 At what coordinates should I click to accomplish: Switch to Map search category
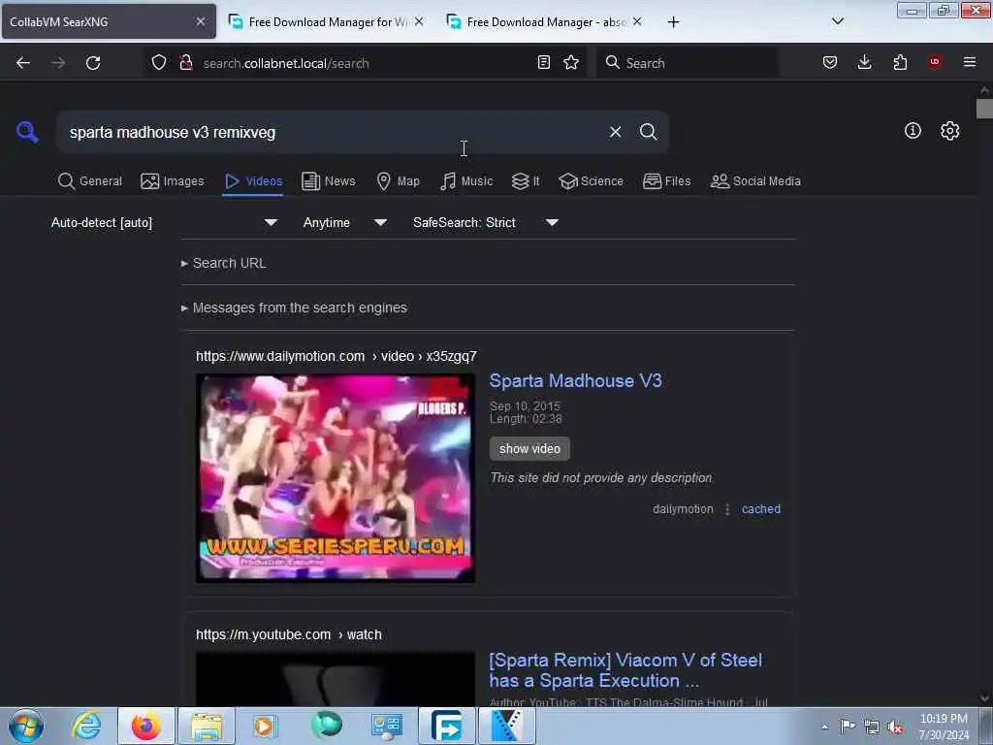coord(399,181)
